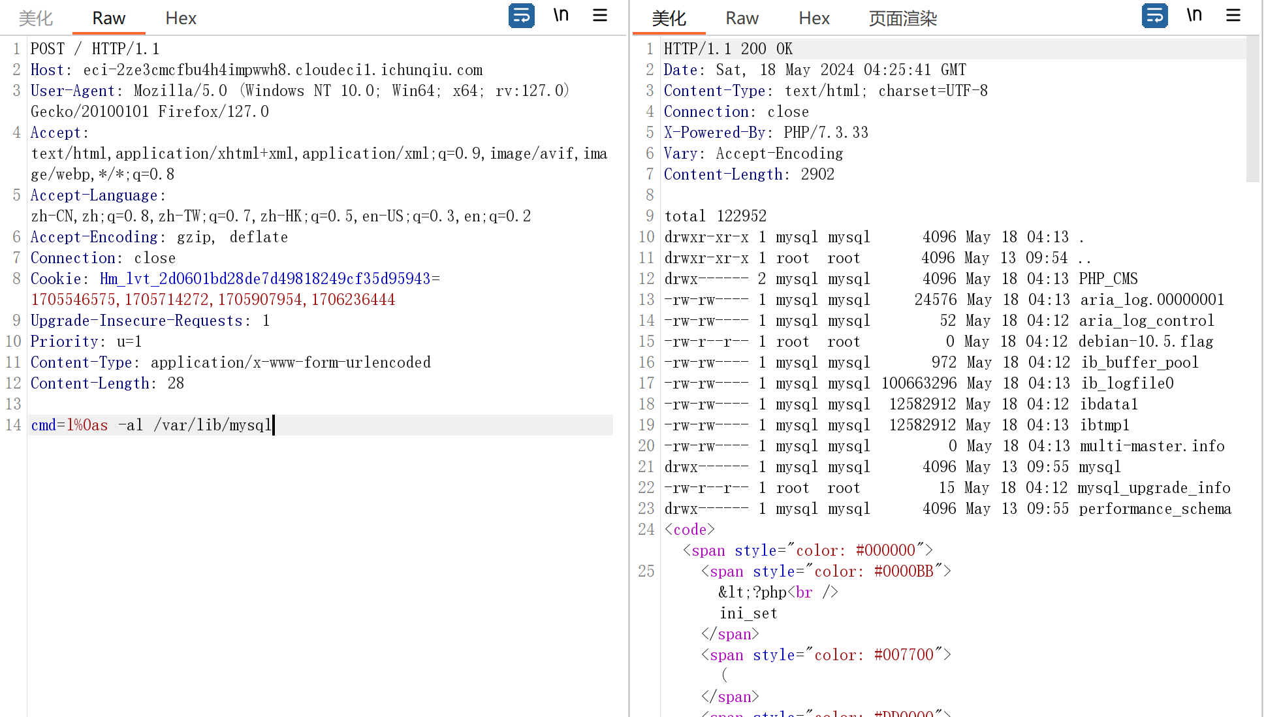Click the PHP_CMS directory entry
This screenshot has width=1266, height=717.
pyautogui.click(x=1109, y=279)
